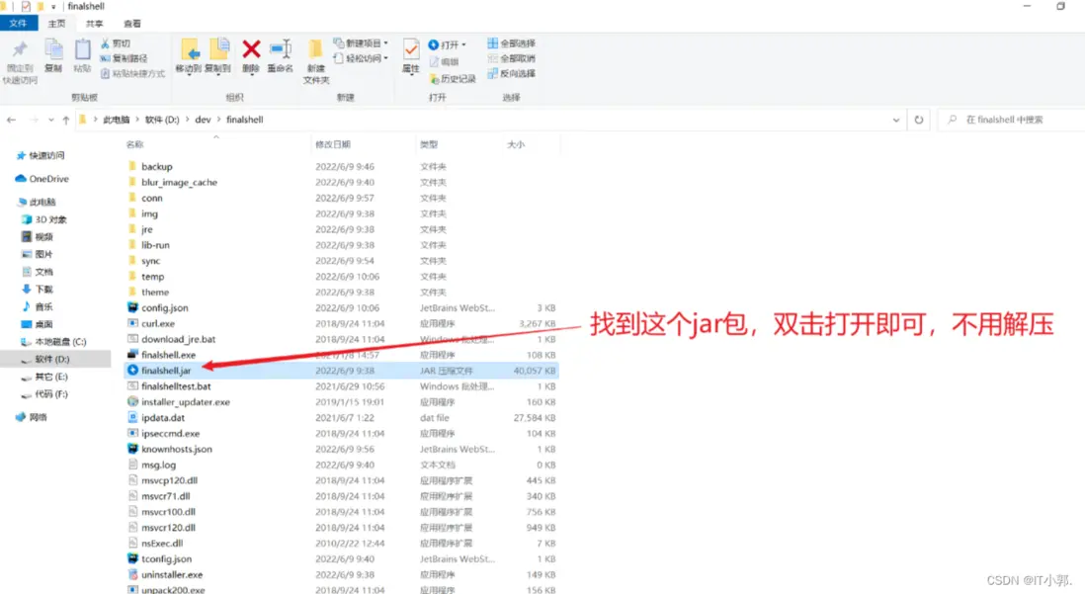The image size is (1085, 594).
Task: Select the highlighted D: drive in sidebar
Action: (55, 360)
